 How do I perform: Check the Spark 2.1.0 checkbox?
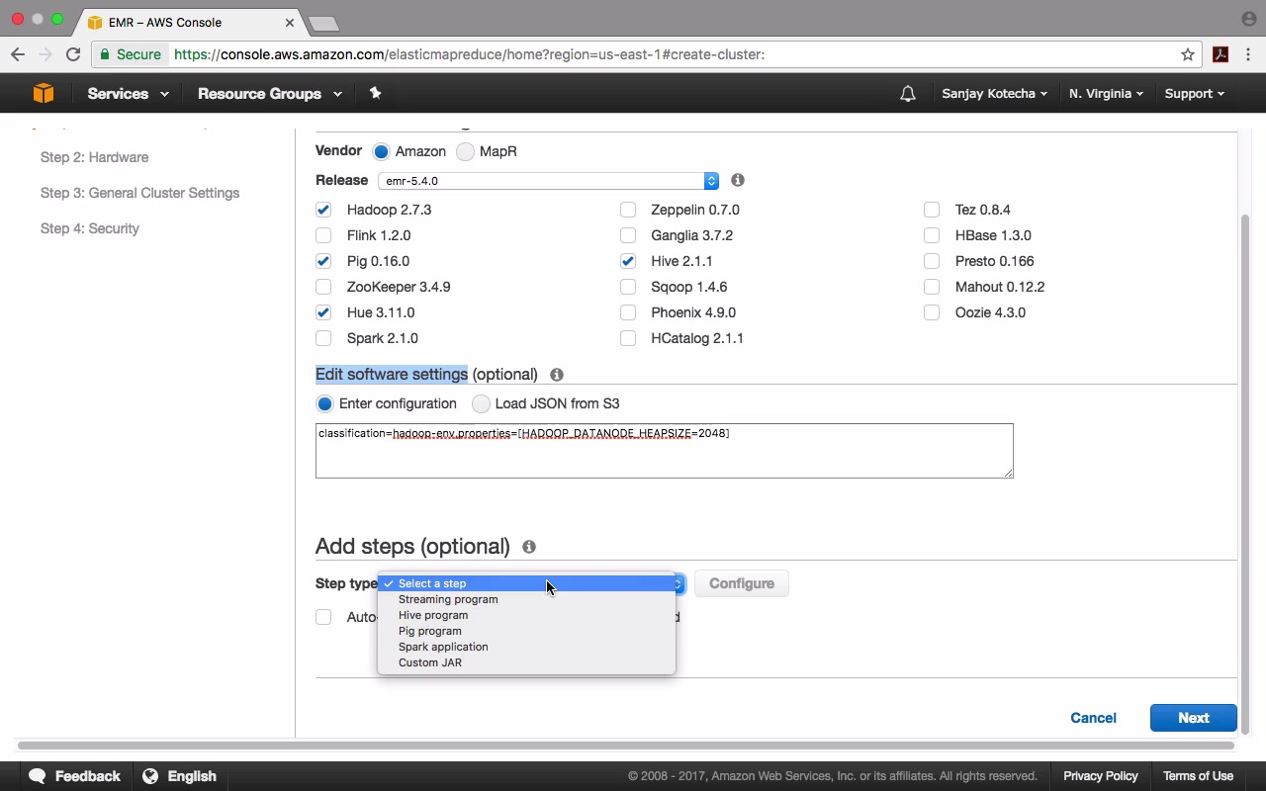pos(323,338)
